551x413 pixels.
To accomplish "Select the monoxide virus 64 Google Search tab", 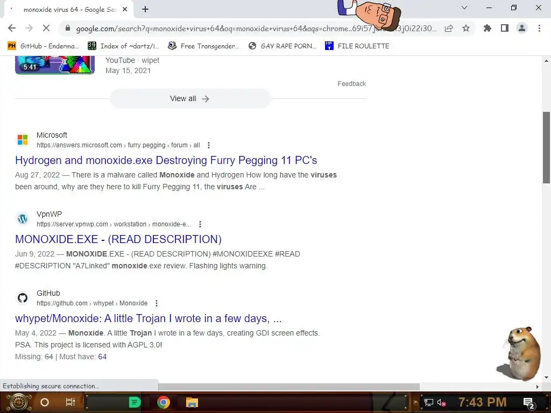I will pyautogui.click(x=68, y=10).
